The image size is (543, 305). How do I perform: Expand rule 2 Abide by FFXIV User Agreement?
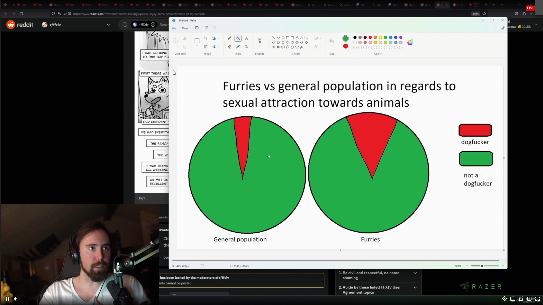415,287
